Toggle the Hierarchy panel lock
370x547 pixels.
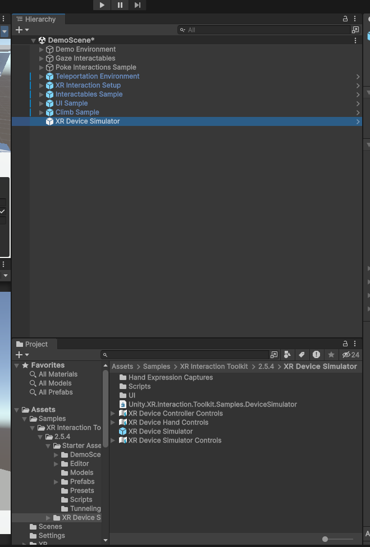(345, 19)
